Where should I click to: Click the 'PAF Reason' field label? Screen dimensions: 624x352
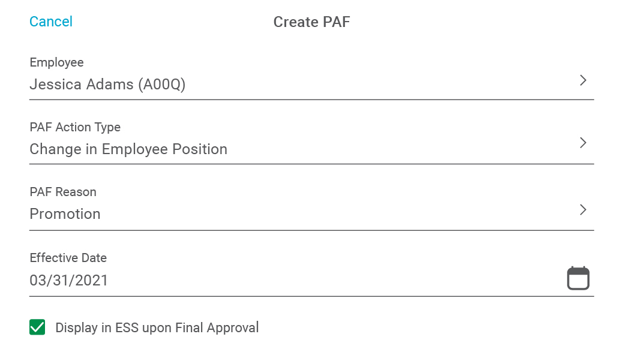[x=63, y=192]
